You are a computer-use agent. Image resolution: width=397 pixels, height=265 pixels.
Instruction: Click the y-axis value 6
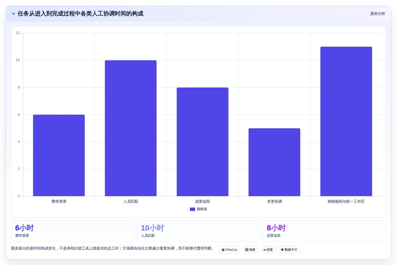[x=19, y=115]
